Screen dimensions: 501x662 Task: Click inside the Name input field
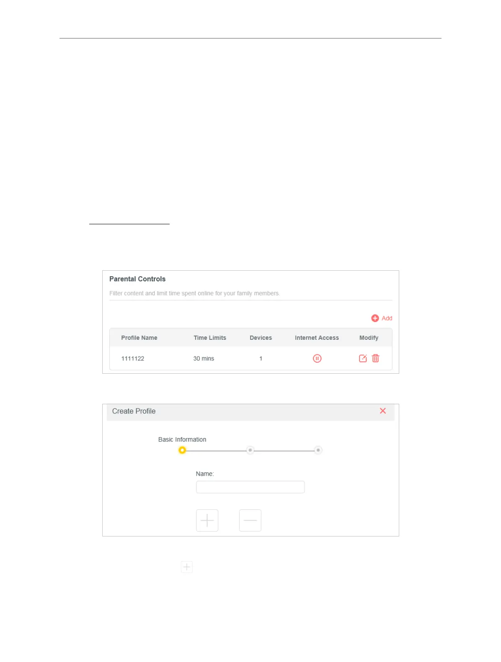(250, 487)
